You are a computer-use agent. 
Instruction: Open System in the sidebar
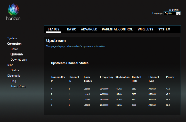12,38
